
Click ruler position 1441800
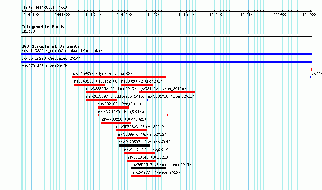point(248,14)
